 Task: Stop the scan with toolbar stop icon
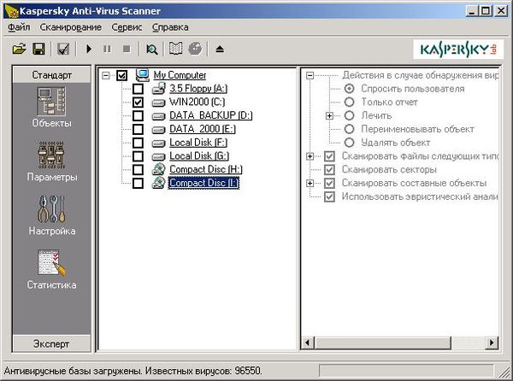pyautogui.click(x=127, y=50)
